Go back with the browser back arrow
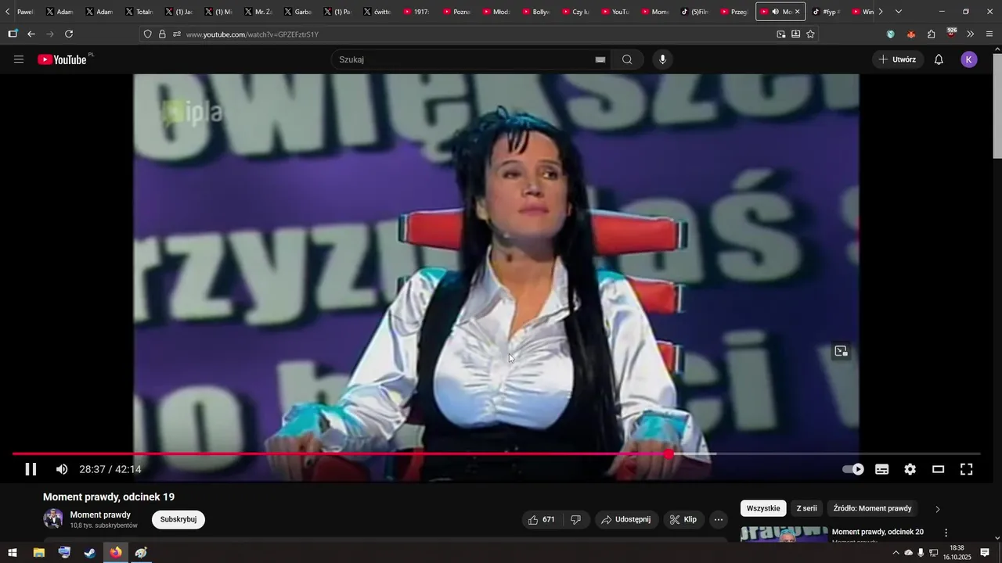The height and width of the screenshot is (563, 1002). click(31, 34)
